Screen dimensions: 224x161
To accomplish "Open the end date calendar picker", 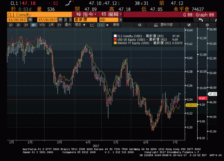I will click(x=60, y=20).
